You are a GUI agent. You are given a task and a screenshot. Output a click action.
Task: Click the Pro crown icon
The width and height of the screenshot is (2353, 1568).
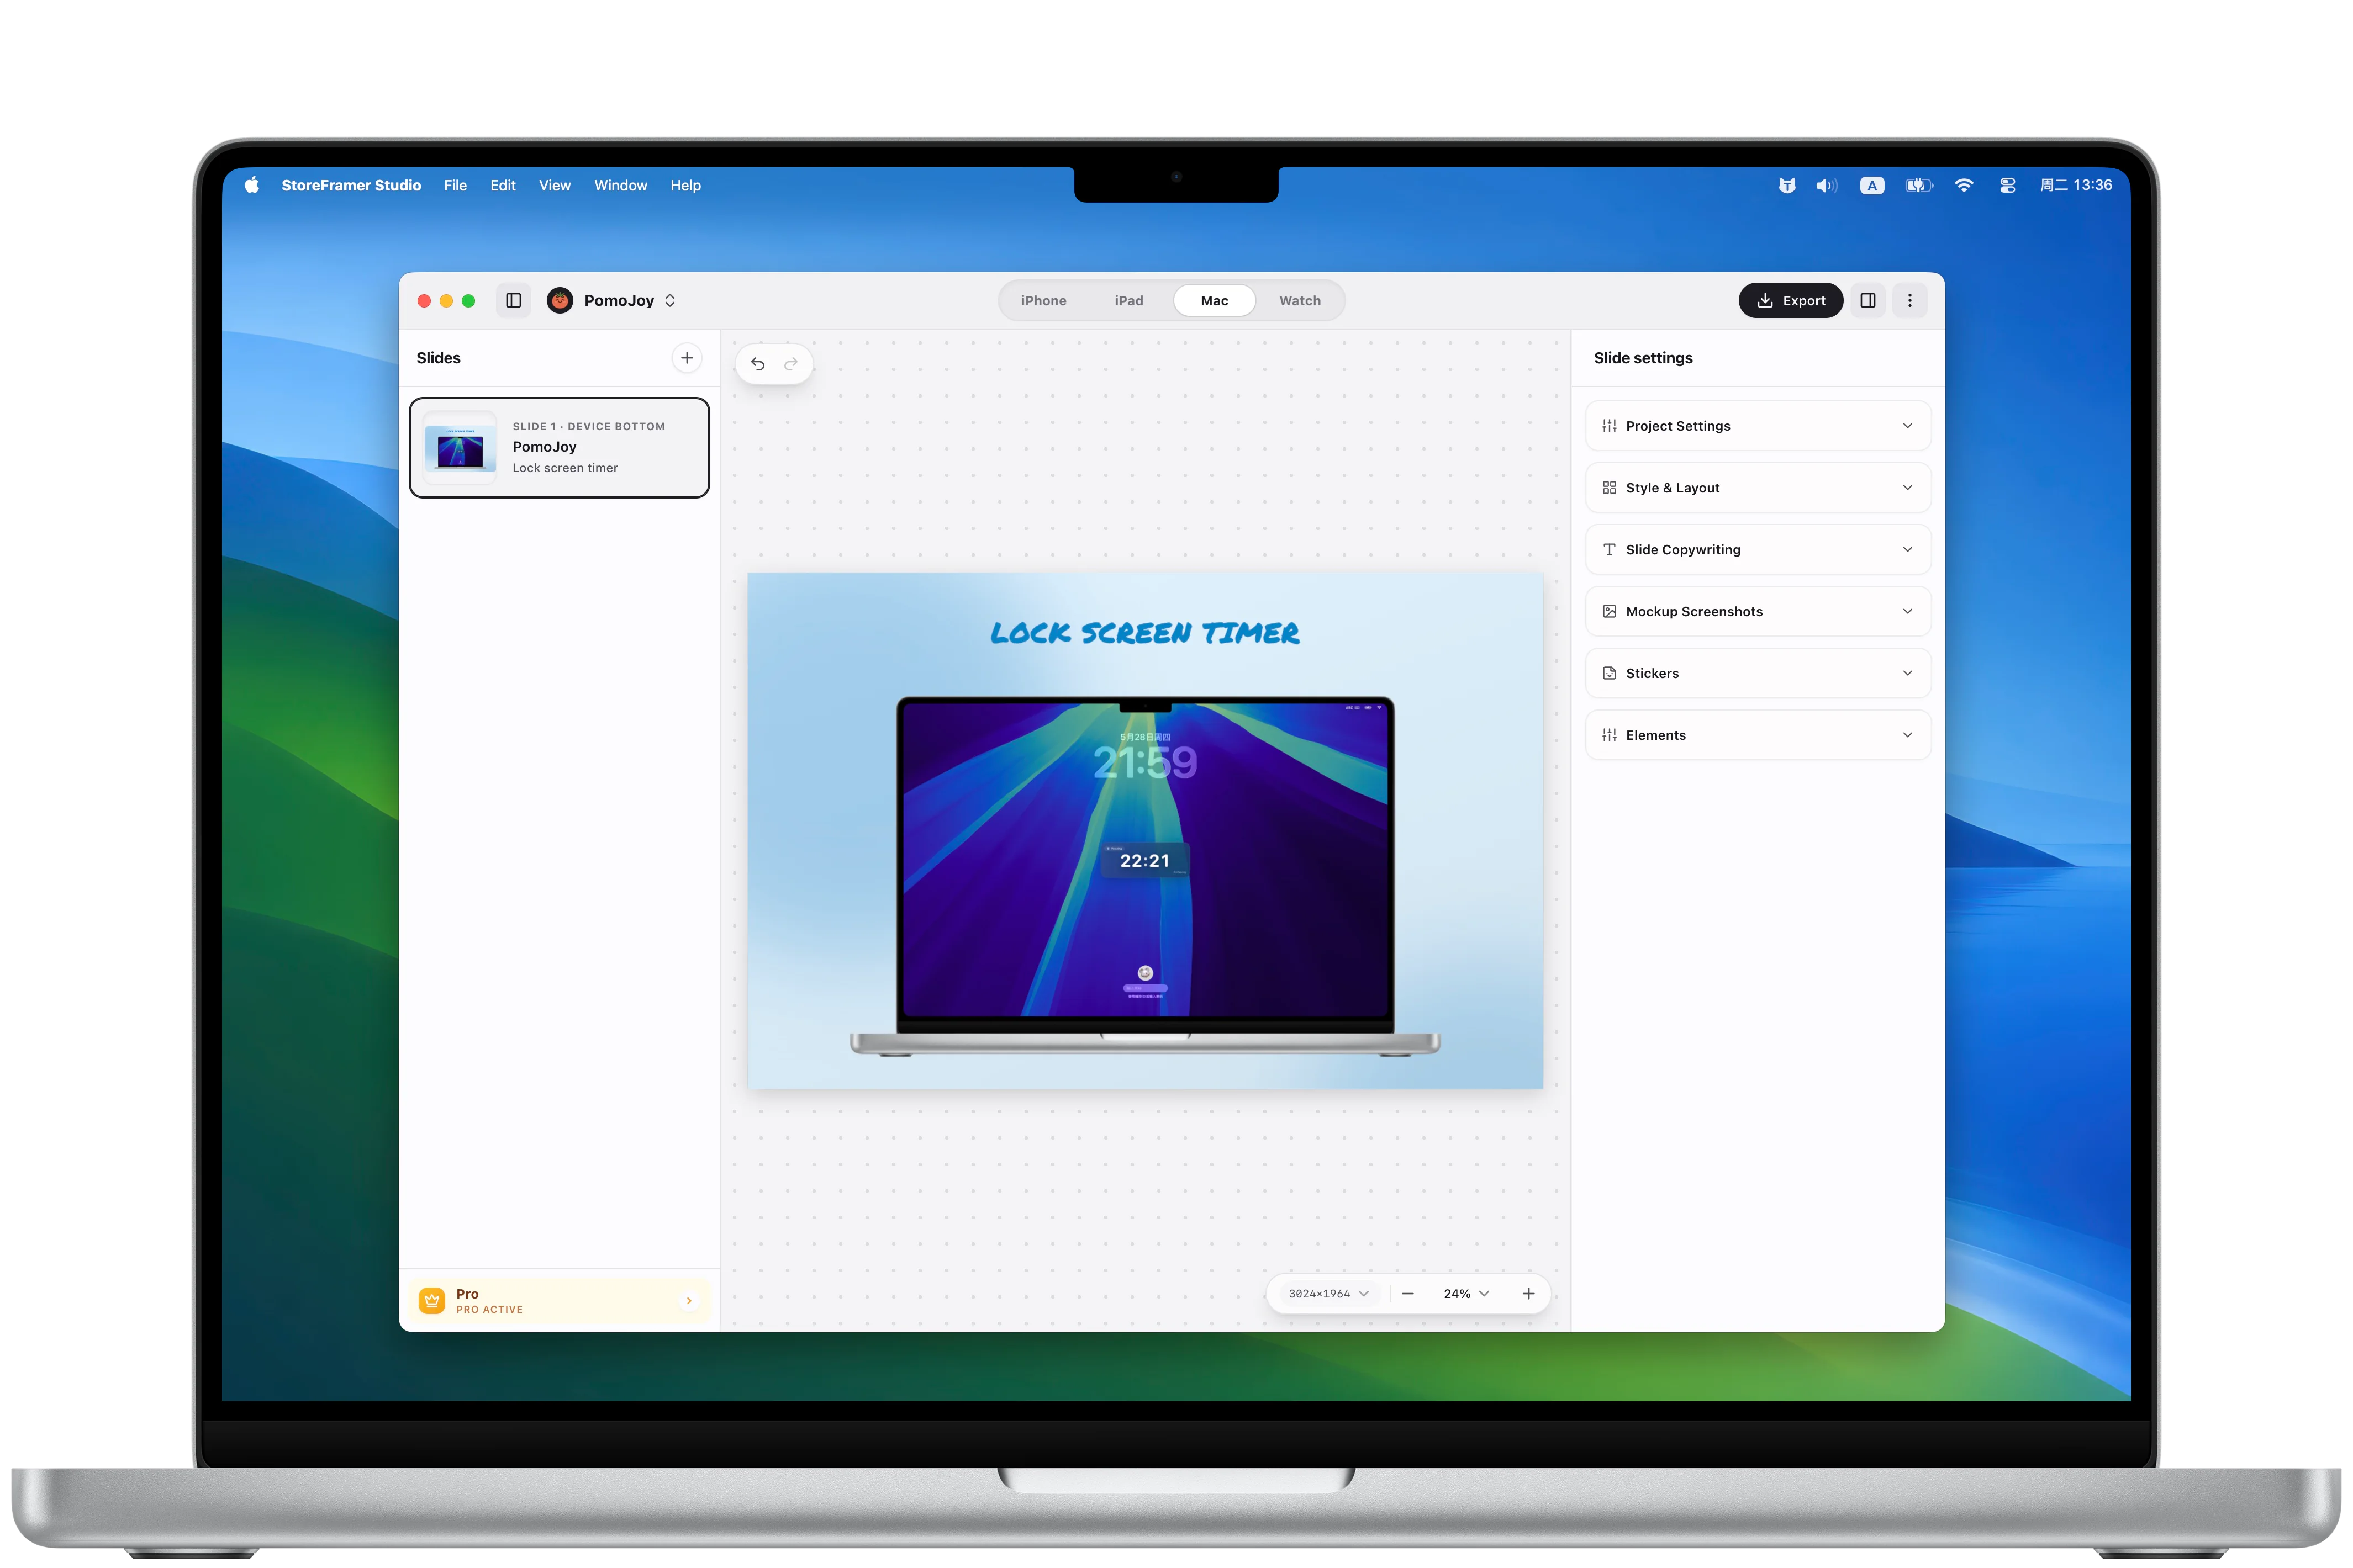tap(432, 1300)
